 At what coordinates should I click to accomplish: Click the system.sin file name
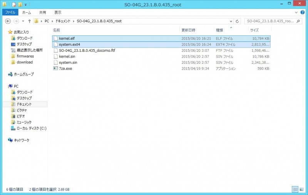pyautogui.click(x=68, y=63)
